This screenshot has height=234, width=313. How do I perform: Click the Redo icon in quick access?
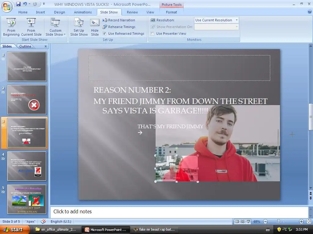click(x=35, y=4)
